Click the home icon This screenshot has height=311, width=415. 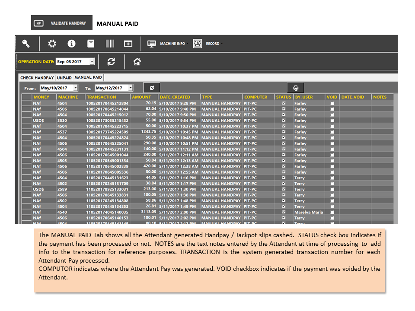click(x=137, y=62)
